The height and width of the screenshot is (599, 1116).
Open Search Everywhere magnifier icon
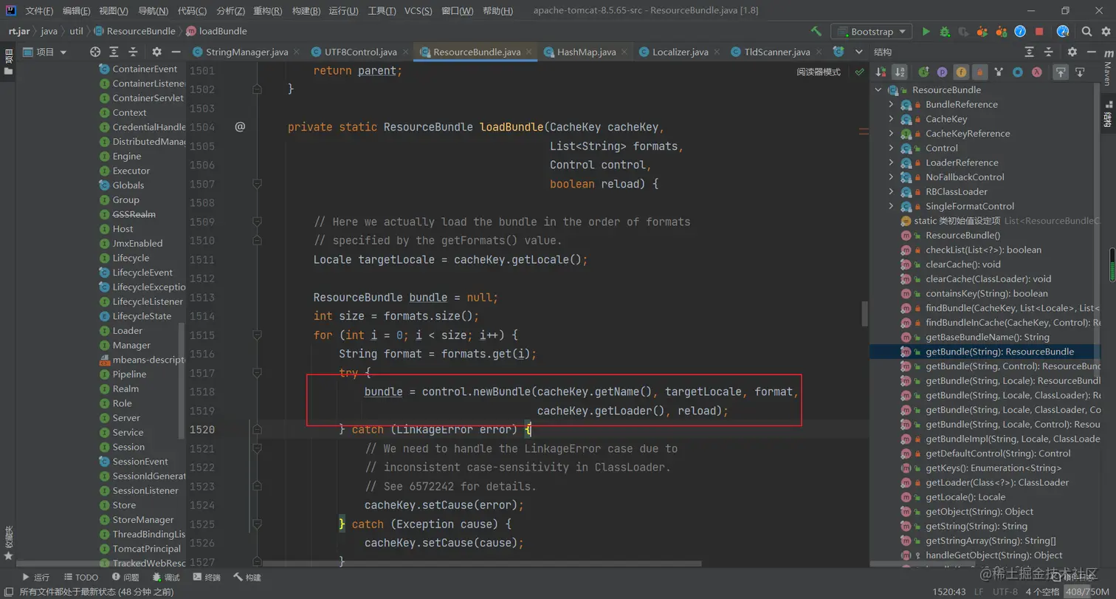1086,32
